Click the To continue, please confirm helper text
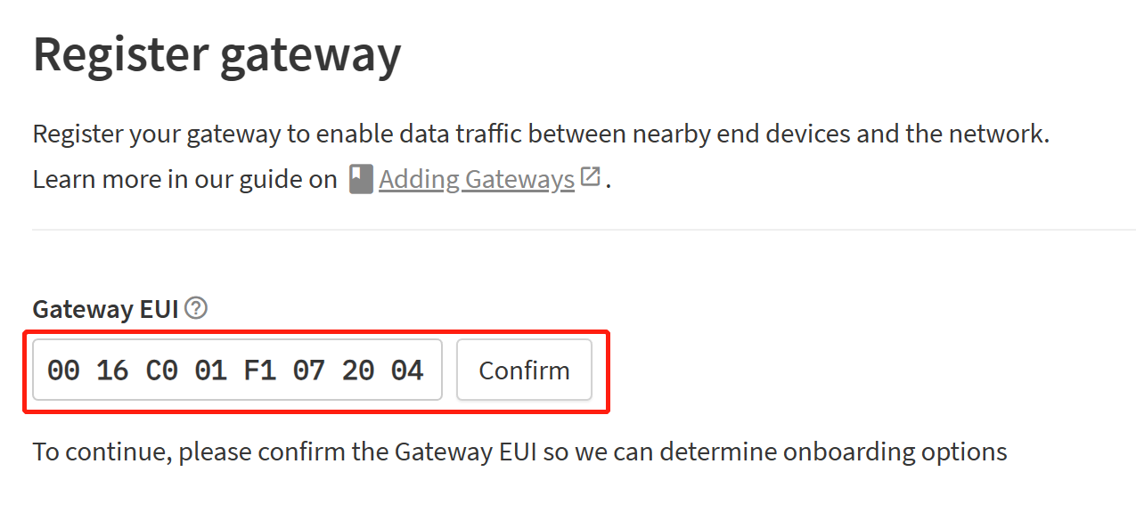 point(520,452)
